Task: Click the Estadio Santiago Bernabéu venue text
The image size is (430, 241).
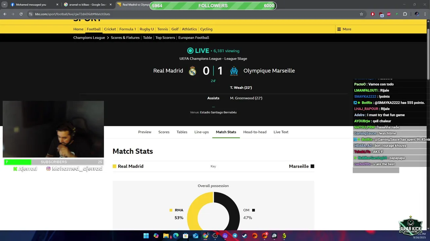Action: pyautogui.click(x=218, y=112)
